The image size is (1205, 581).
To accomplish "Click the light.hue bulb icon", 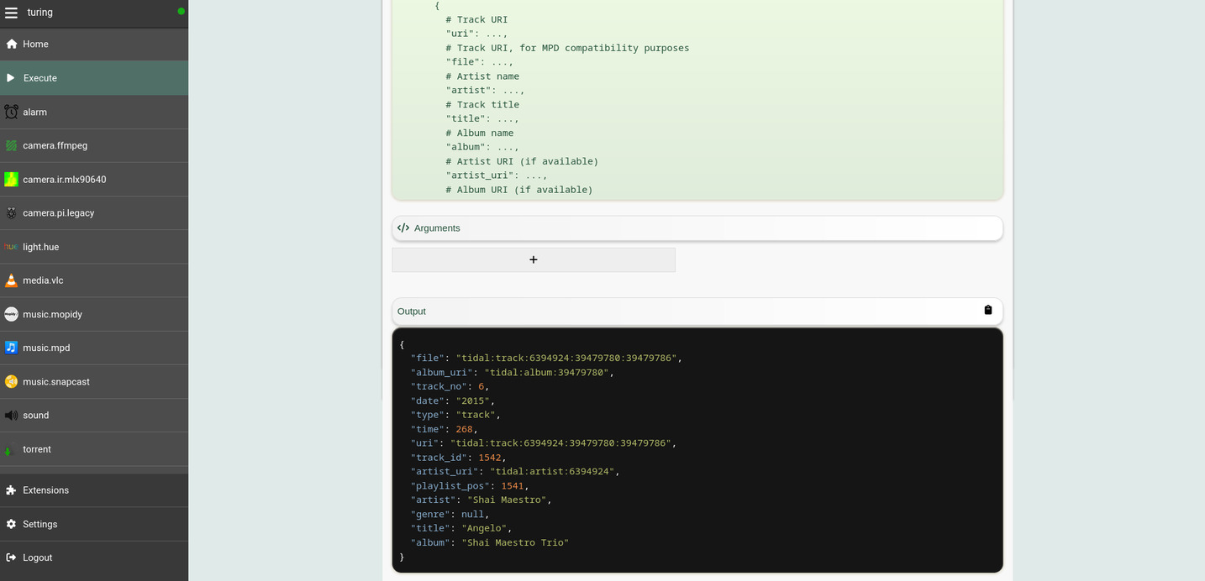I will click(11, 247).
